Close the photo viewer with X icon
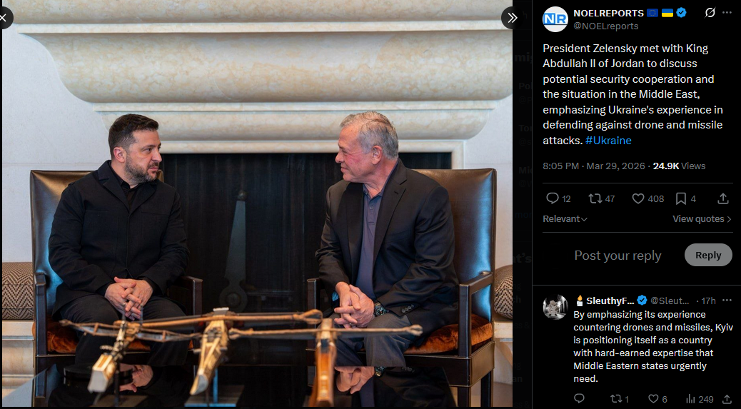Screen dimensions: 741x409 [4, 18]
